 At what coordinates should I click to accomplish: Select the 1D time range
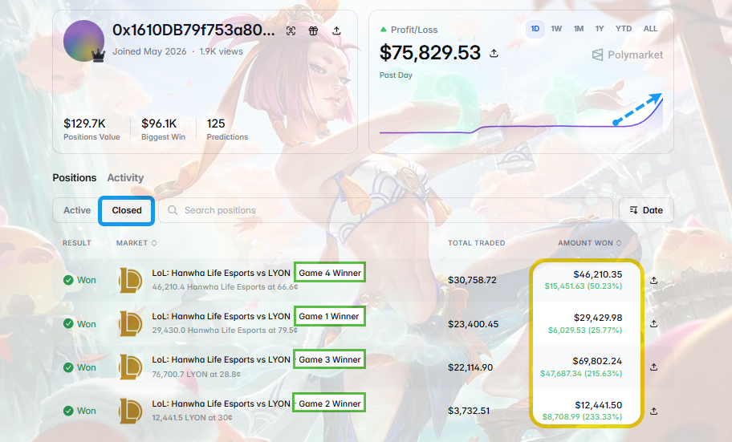535,29
